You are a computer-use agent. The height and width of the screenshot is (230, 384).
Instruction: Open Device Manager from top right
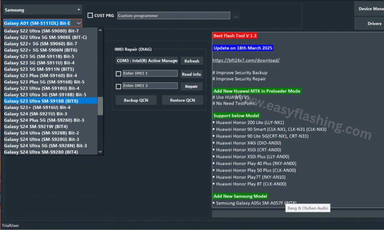(369, 8)
